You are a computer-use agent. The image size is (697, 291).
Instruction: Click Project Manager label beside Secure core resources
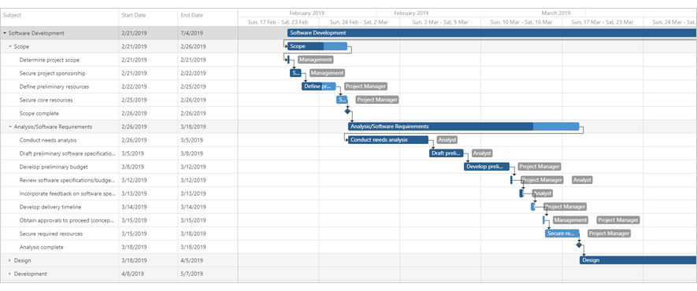pos(377,100)
